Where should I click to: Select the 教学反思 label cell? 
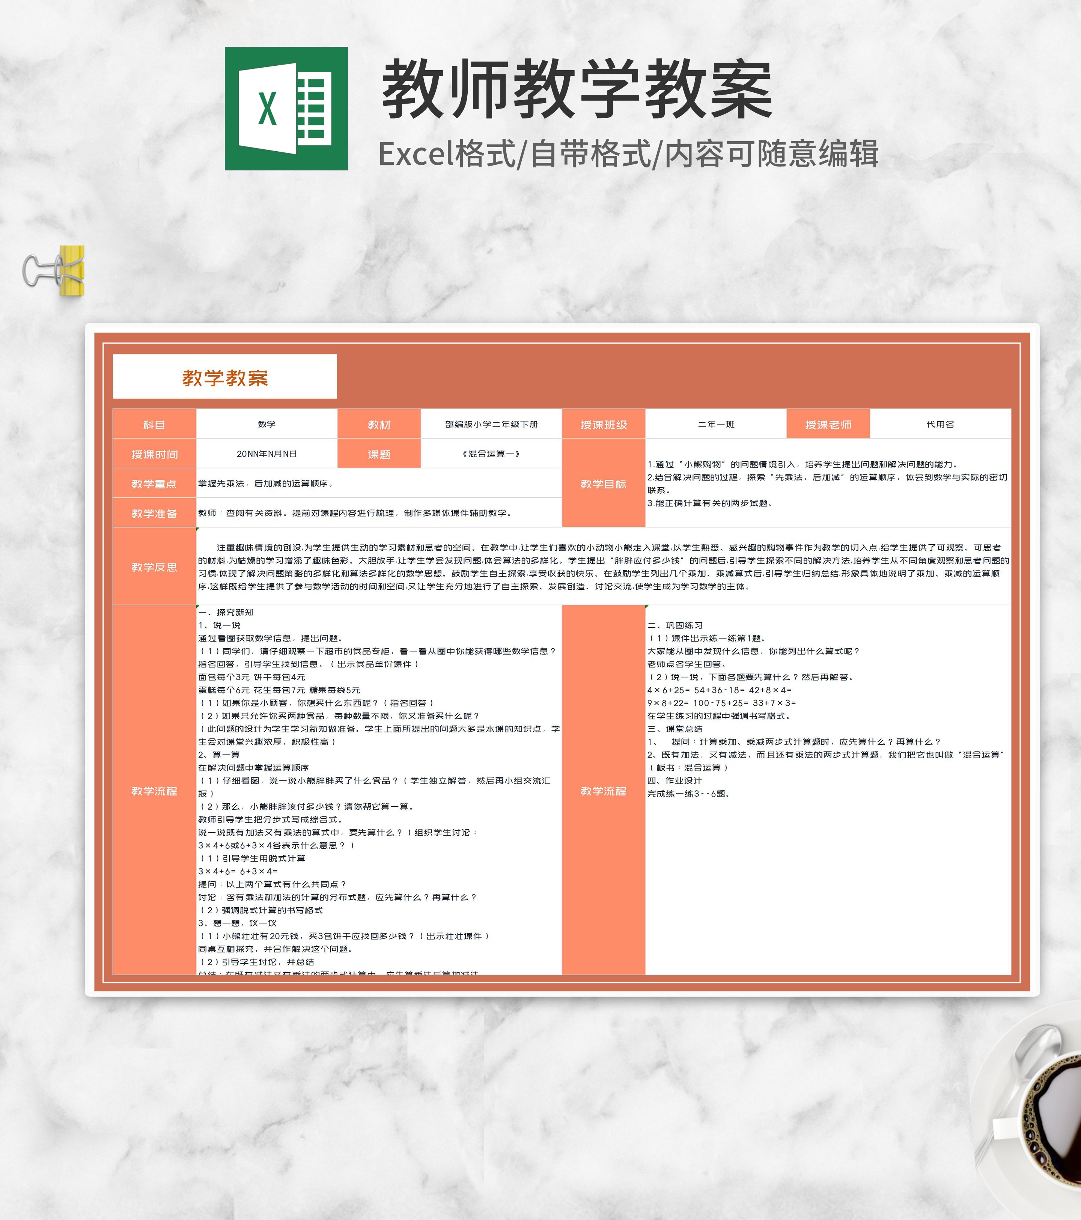click(154, 566)
